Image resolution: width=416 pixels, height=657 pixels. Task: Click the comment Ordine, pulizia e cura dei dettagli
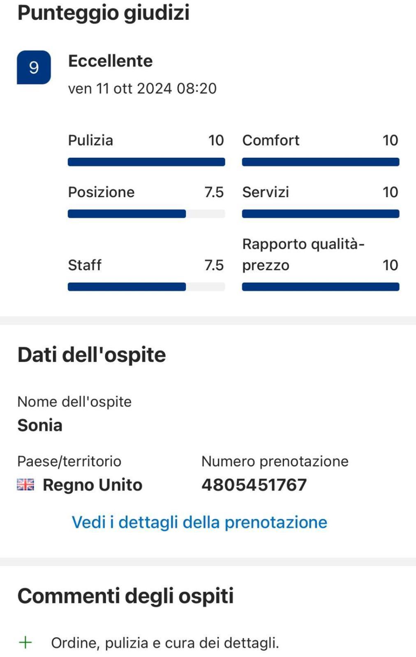click(165, 643)
